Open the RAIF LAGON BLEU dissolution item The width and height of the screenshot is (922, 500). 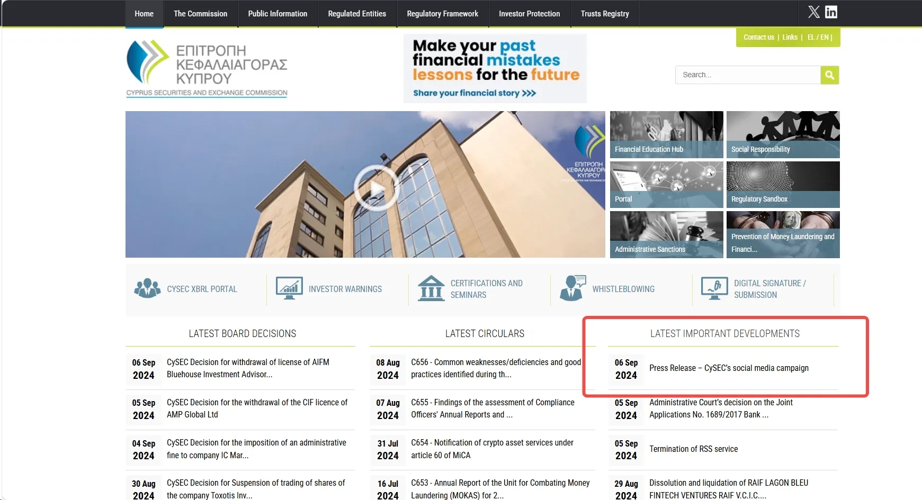[729, 489]
